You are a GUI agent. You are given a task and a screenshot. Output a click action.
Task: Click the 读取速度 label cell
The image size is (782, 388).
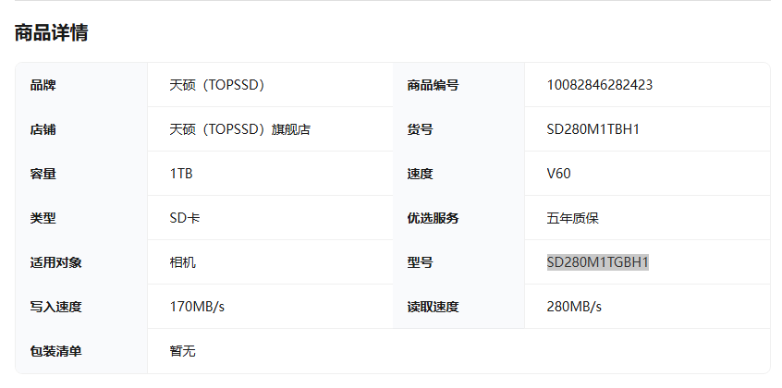point(458,306)
